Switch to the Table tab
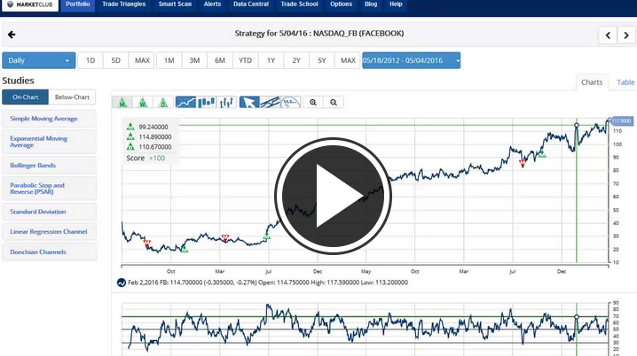The image size is (637, 356). click(625, 82)
